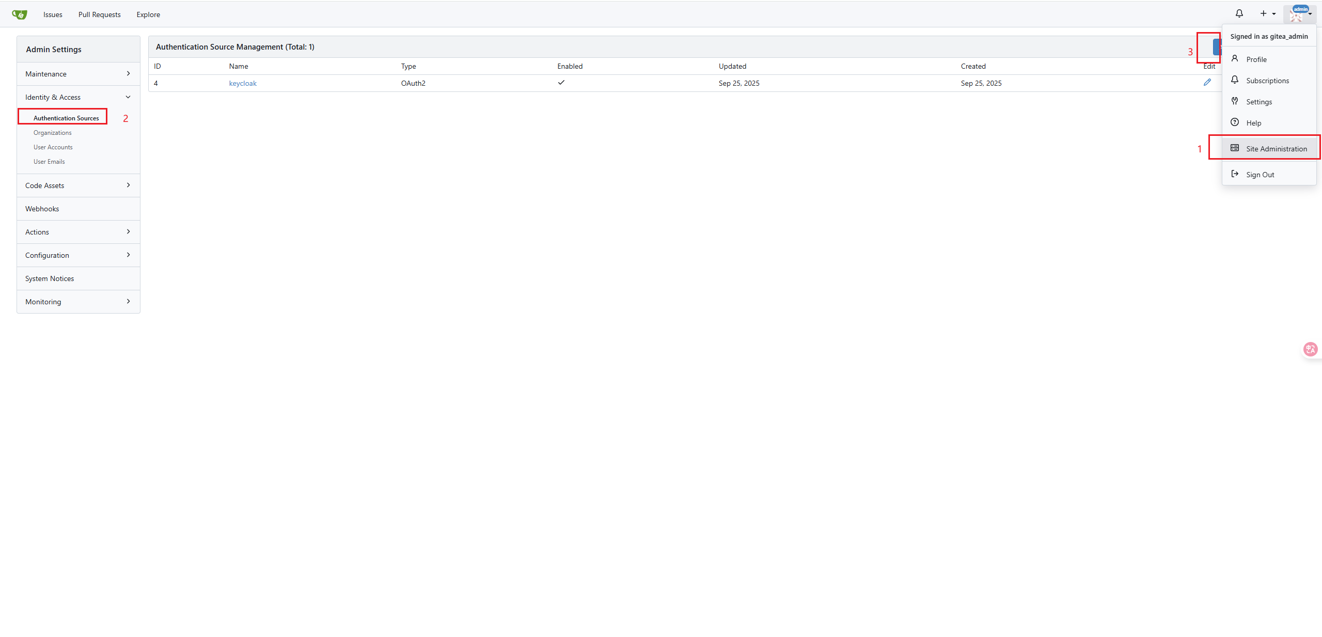Viewport: 1322px width, 637px height.
Task: Open Site Administration menu entry
Action: point(1276,149)
